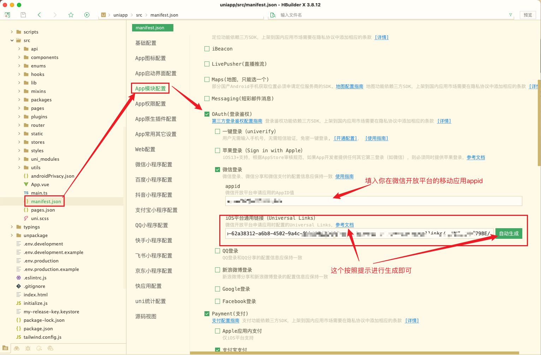This screenshot has height=355, width=541.
Task: Open the sync arrow panel icon at the bottom
Action: 39,348
